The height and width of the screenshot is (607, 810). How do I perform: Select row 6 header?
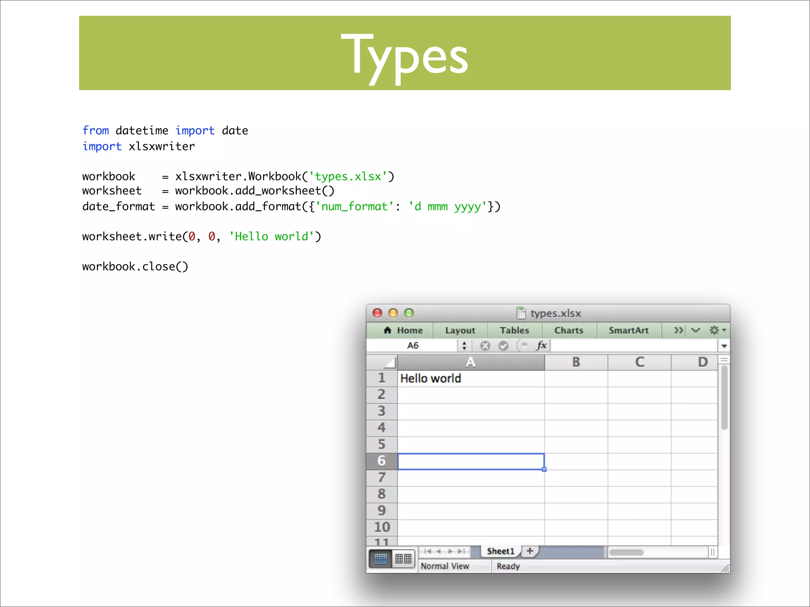[x=382, y=461]
